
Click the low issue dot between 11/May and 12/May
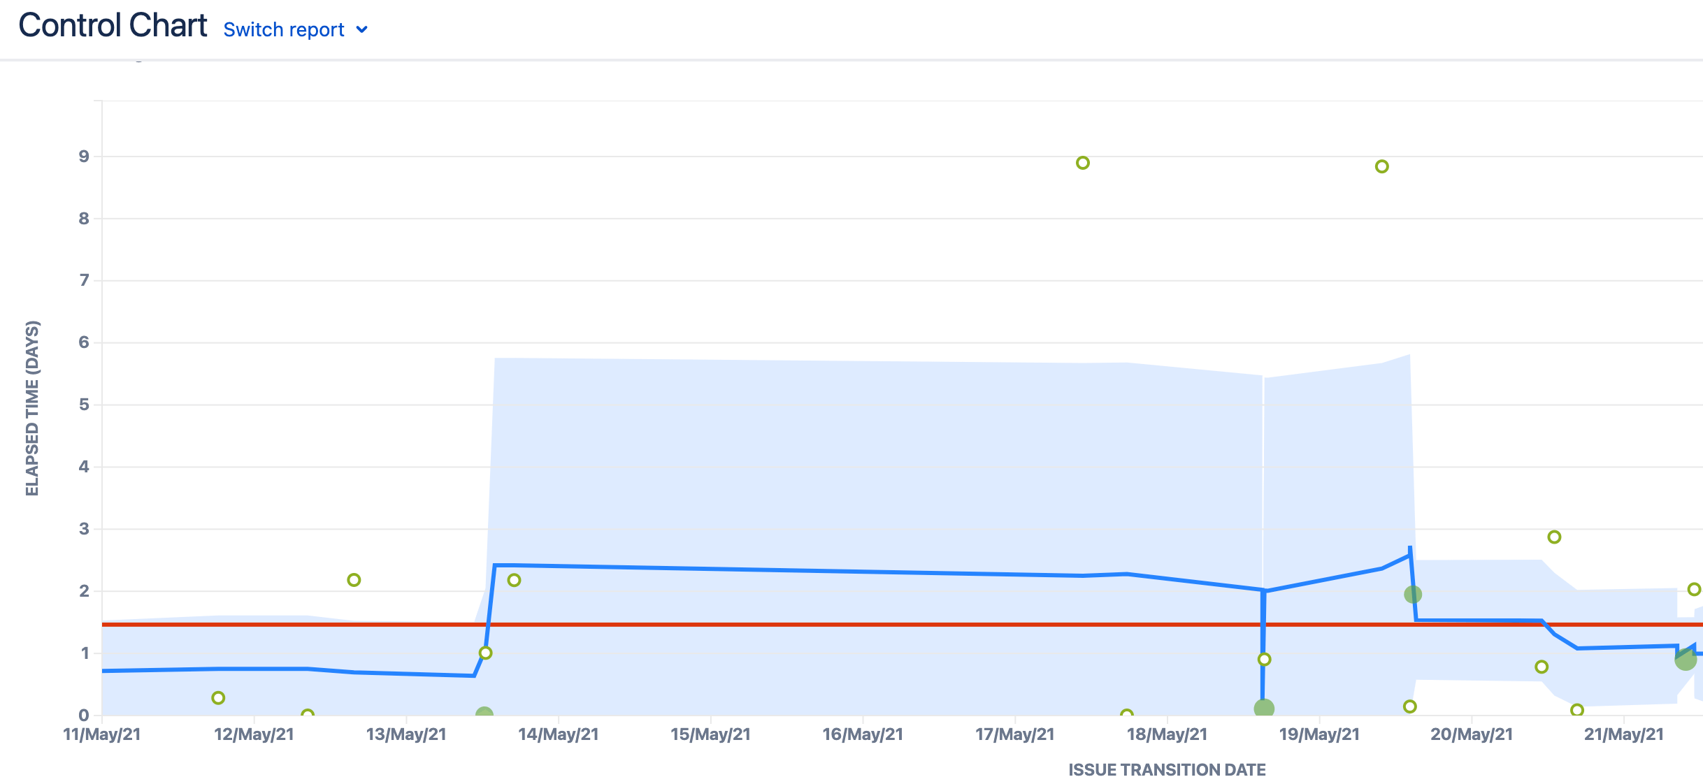click(218, 697)
